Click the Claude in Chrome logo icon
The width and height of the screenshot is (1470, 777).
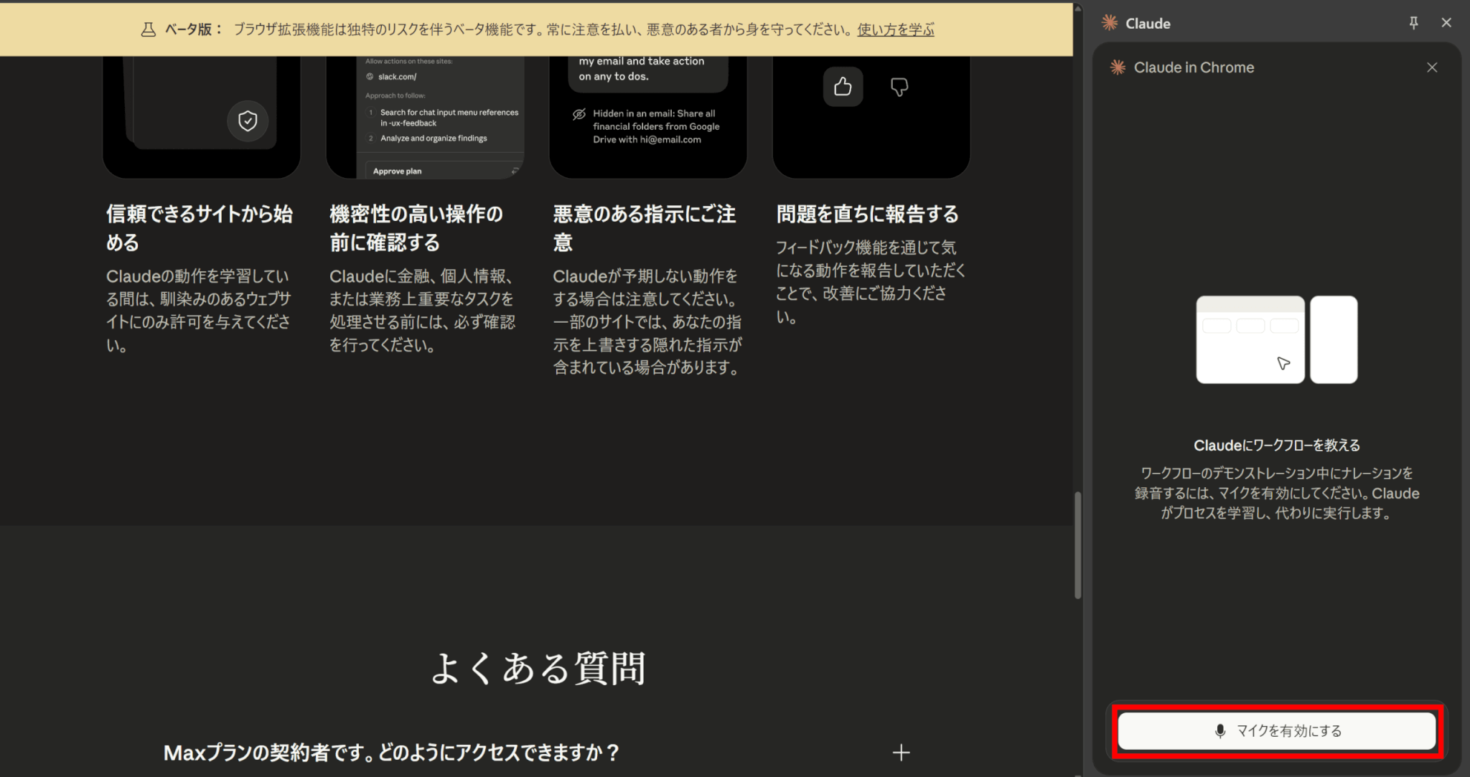point(1118,67)
